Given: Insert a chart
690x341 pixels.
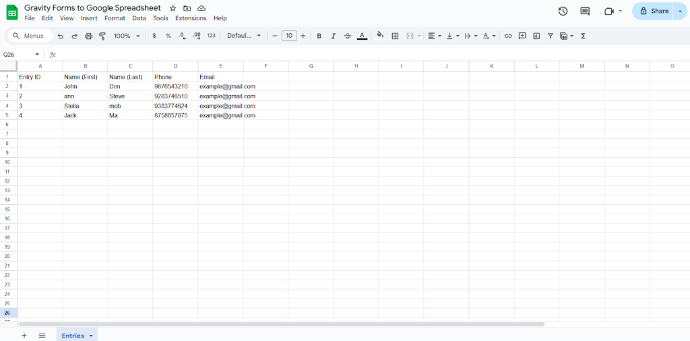Looking at the screenshot, I should (536, 36).
